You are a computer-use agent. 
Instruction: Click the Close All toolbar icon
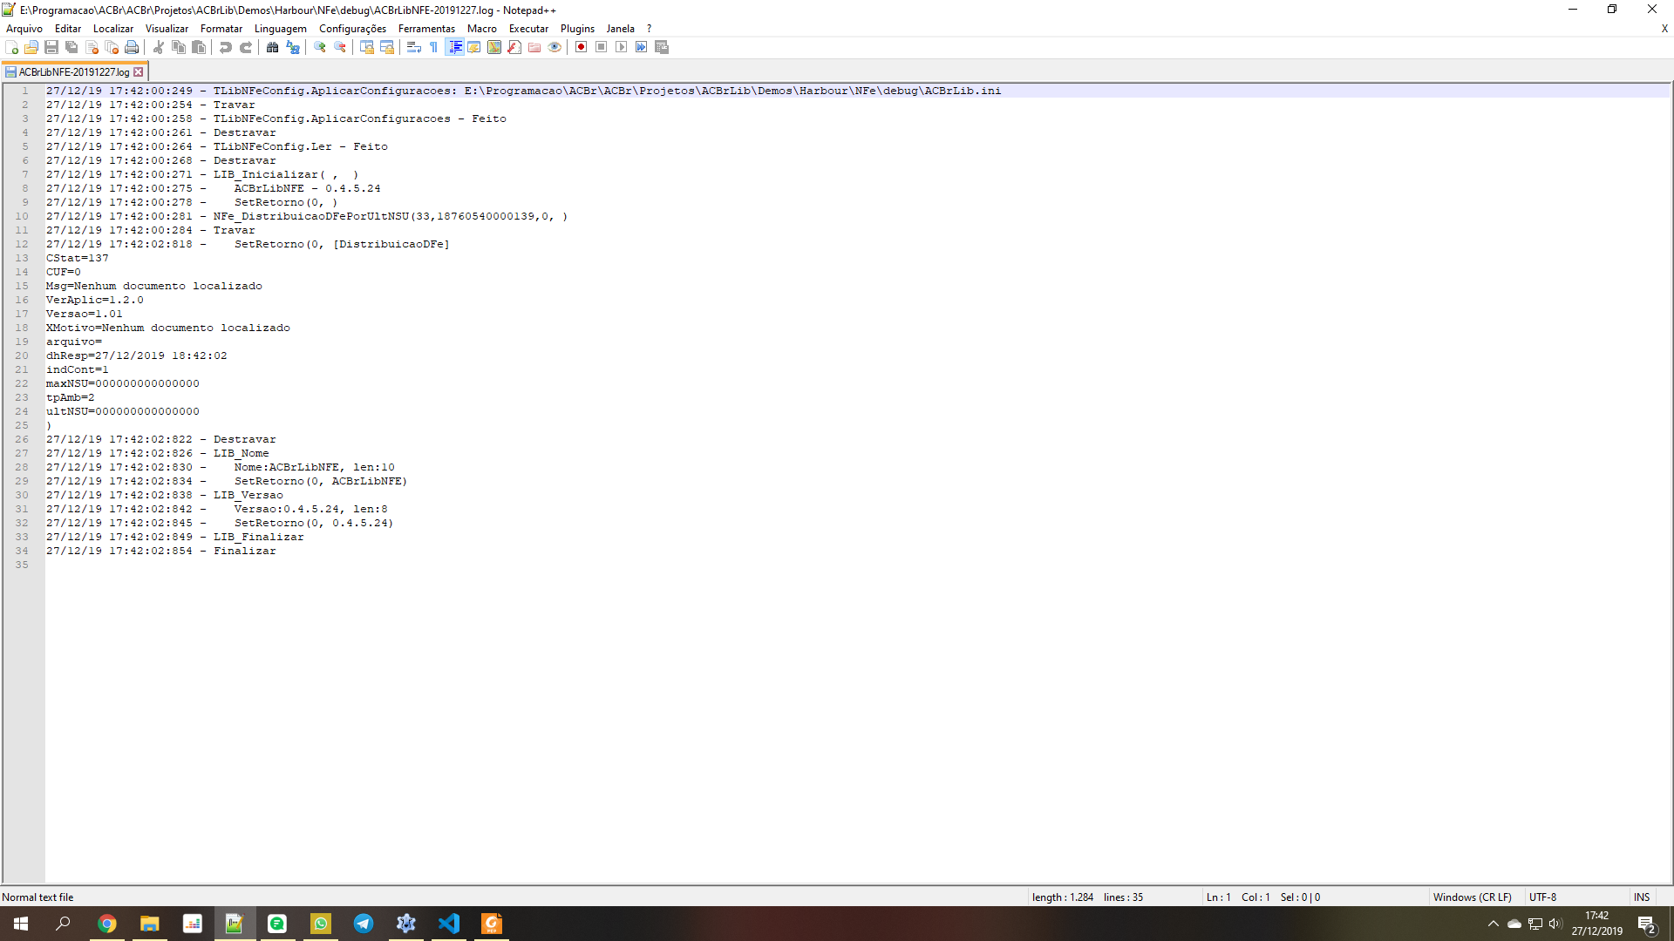[112, 47]
